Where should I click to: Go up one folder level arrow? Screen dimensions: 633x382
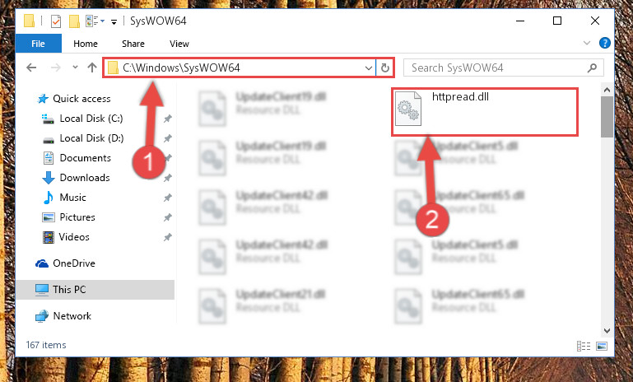click(x=92, y=68)
